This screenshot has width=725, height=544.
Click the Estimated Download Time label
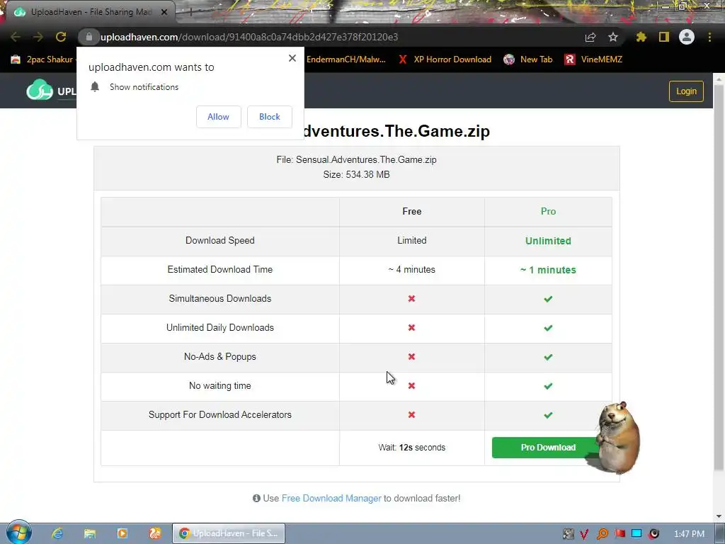coord(220,270)
